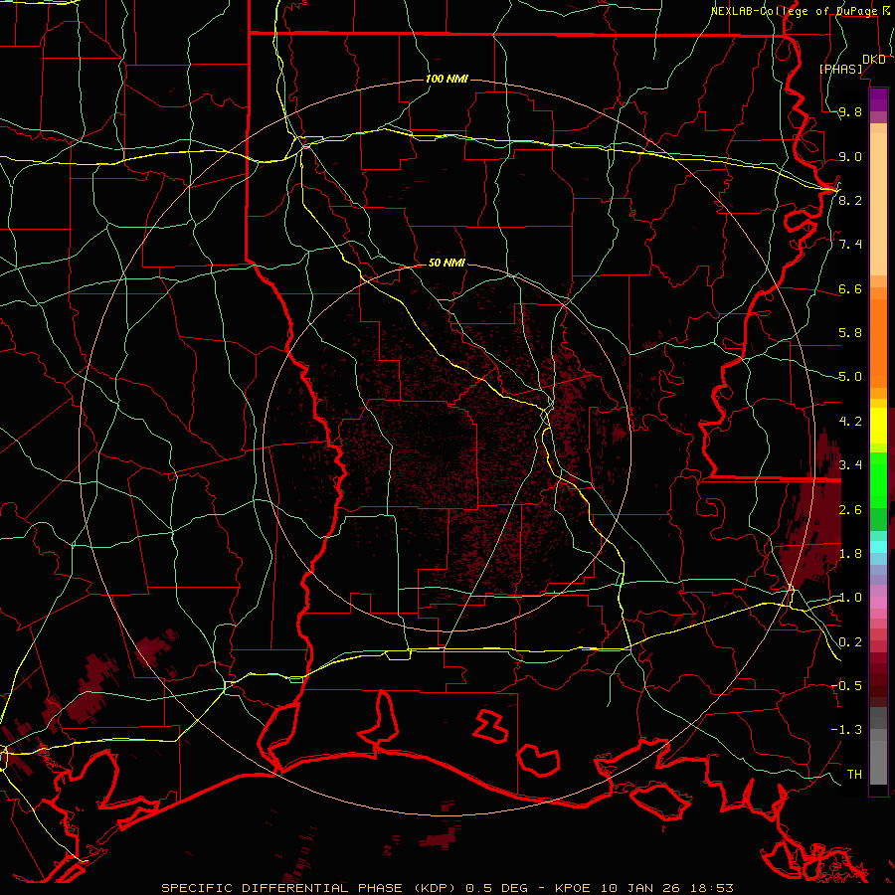895x895 pixels.
Task: Click the 6.6 scale value
Action: pos(850,288)
